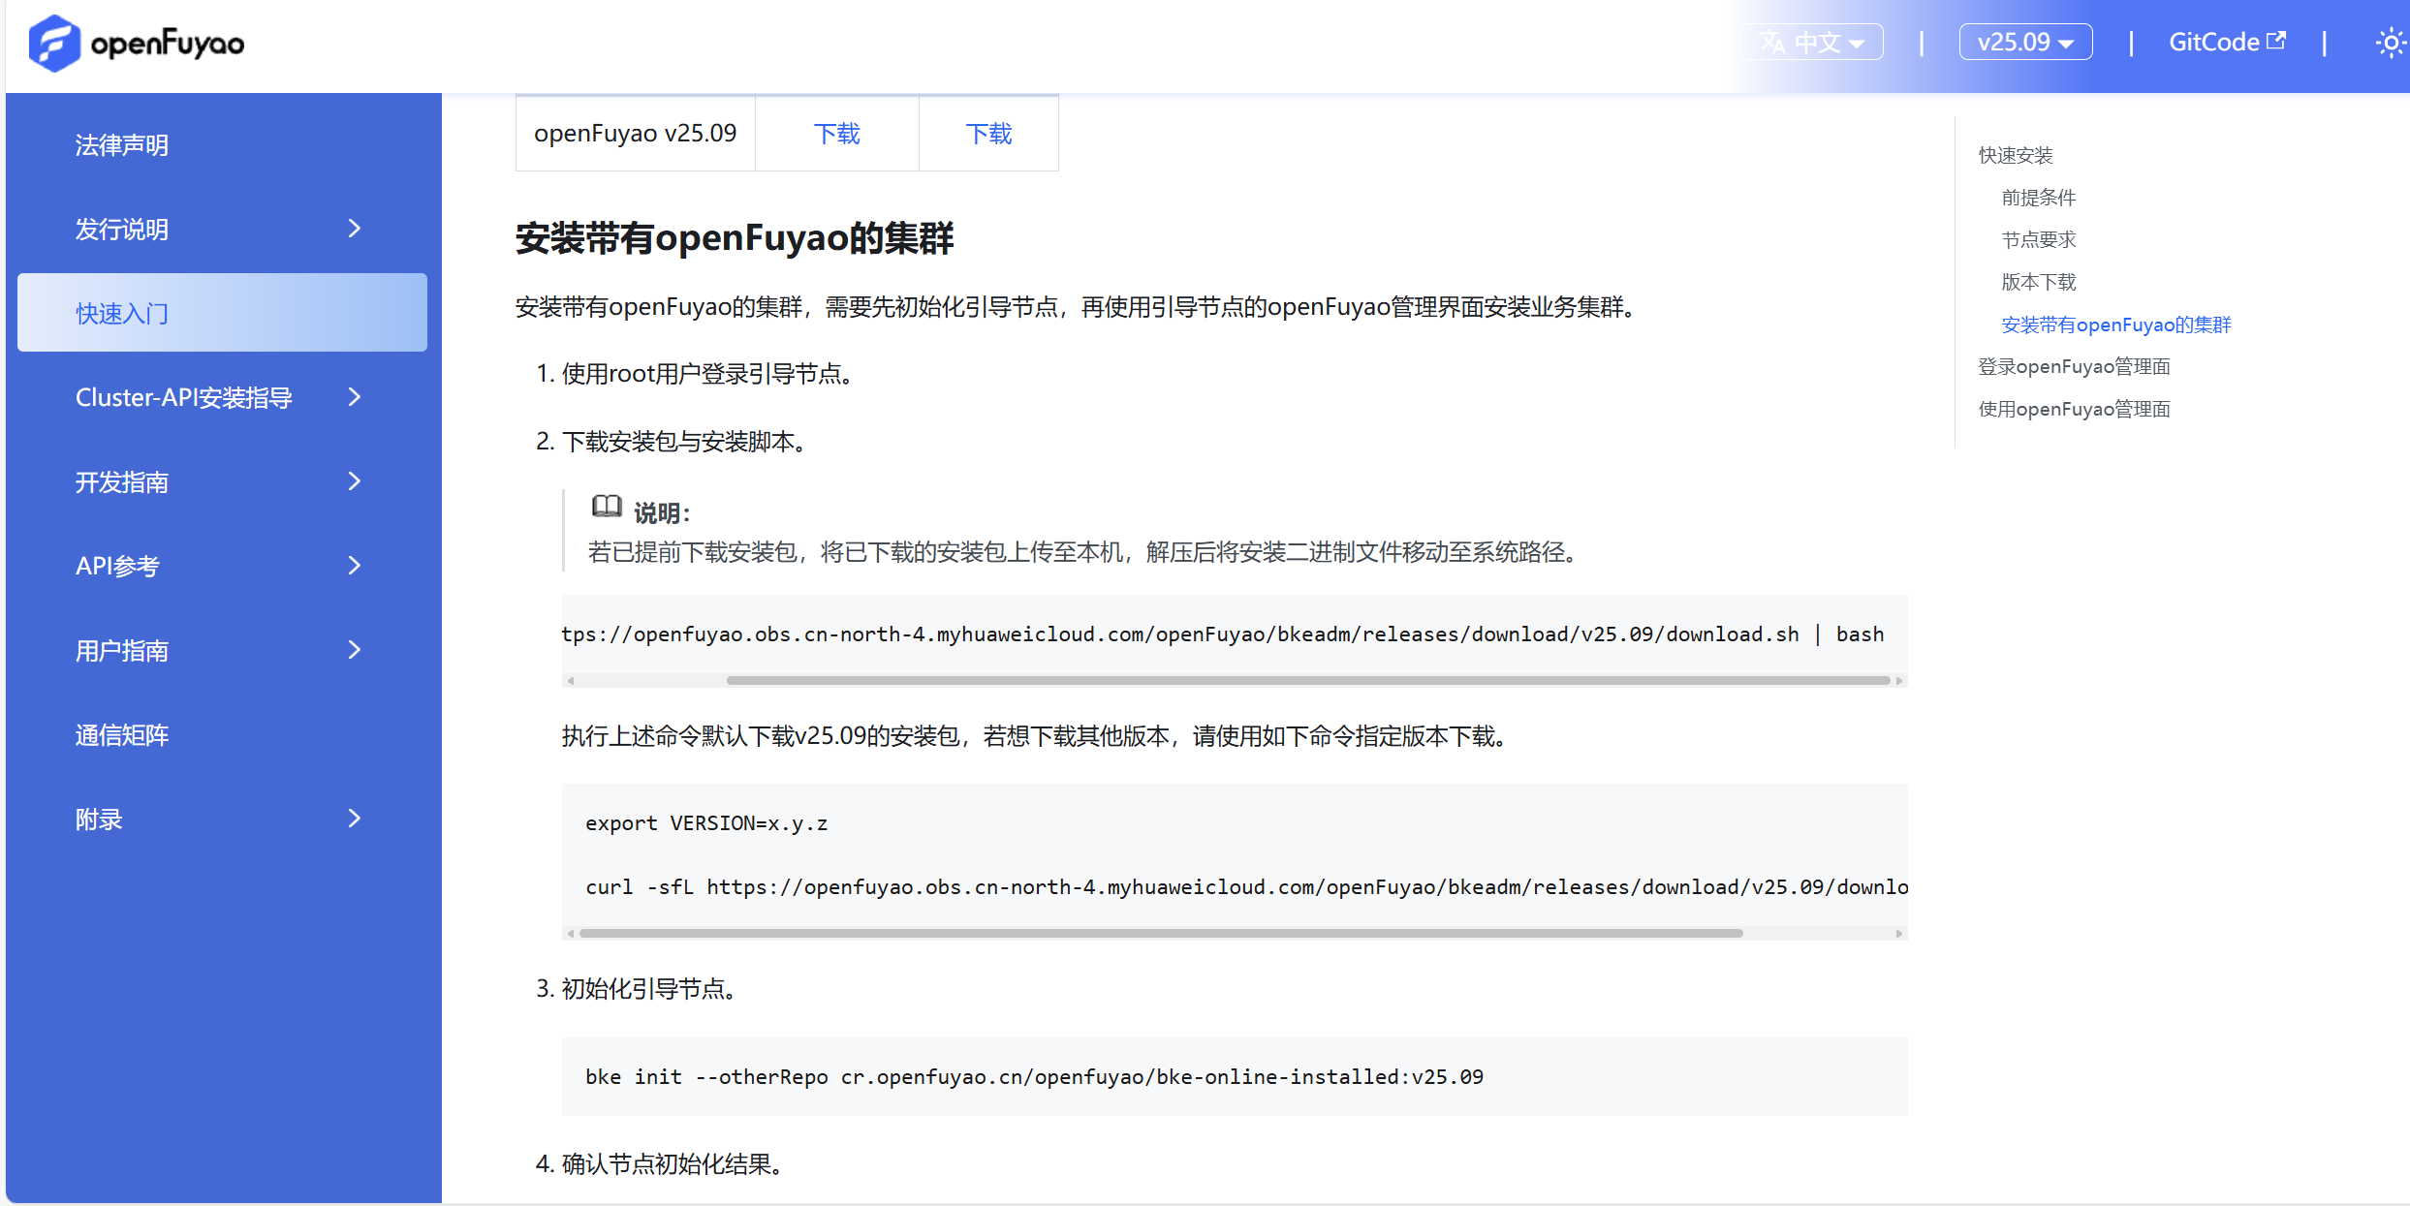Expand the 附录 sidebar chevron

click(355, 819)
